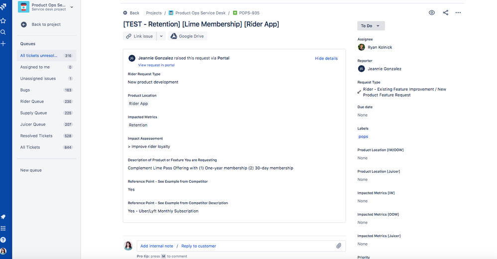Open the app switcher grid icon

[x=3, y=228]
